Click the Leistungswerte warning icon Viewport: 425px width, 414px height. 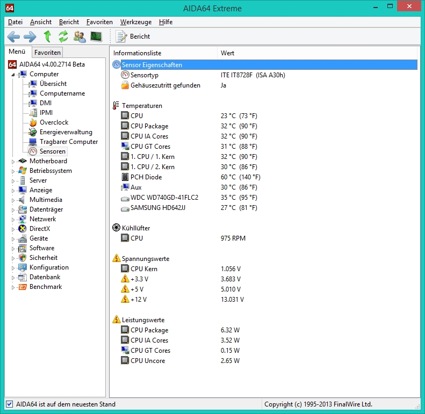coord(116,319)
